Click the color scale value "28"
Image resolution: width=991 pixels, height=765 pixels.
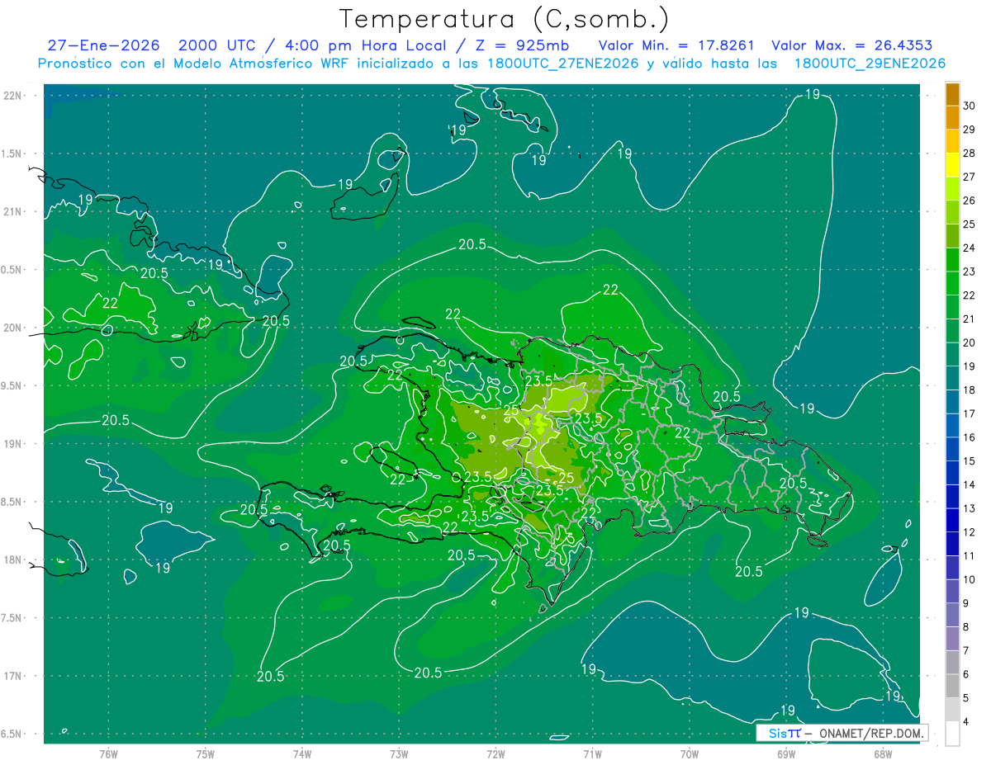click(x=971, y=153)
